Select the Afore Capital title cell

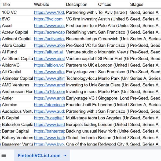[x=17, y=45]
